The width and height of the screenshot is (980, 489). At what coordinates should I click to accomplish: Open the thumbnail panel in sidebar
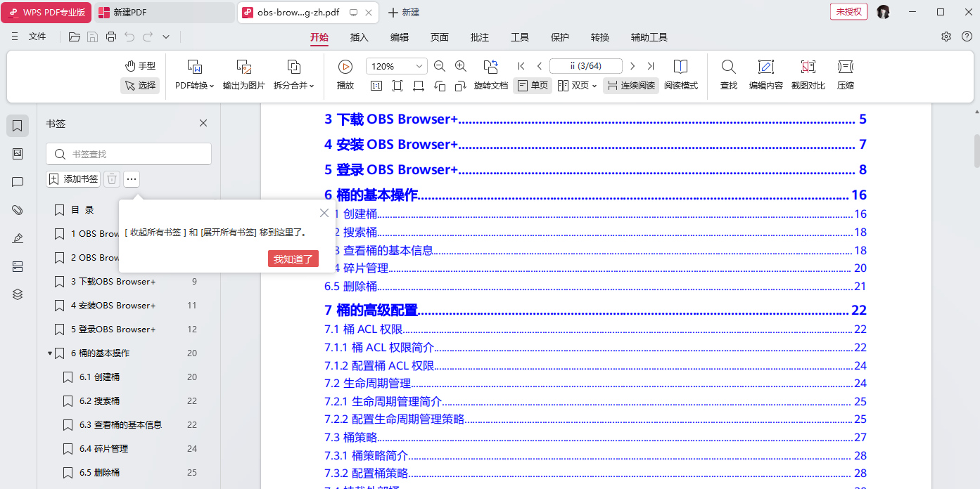click(x=18, y=154)
